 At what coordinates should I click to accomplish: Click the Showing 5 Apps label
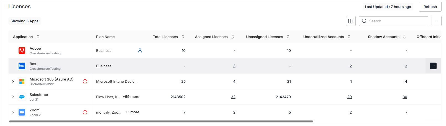click(24, 21)
